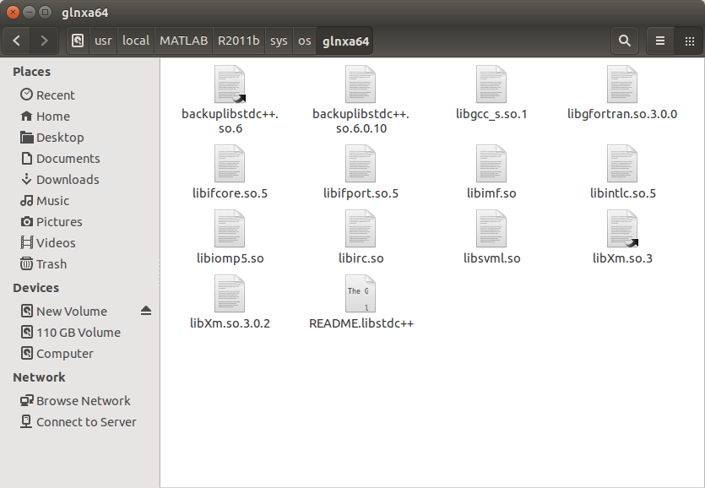Click the forward navigation arrow

(x=42, y=40)
